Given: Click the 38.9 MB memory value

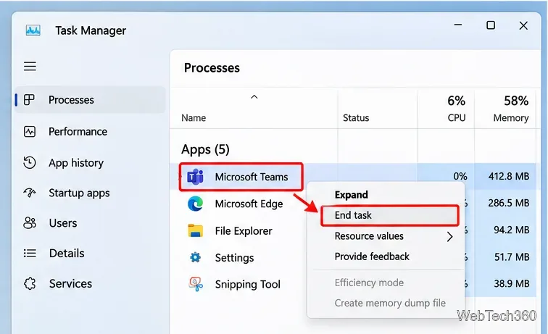Looking at the screenshot, I should pyautogui.click(x=512, y=283).
